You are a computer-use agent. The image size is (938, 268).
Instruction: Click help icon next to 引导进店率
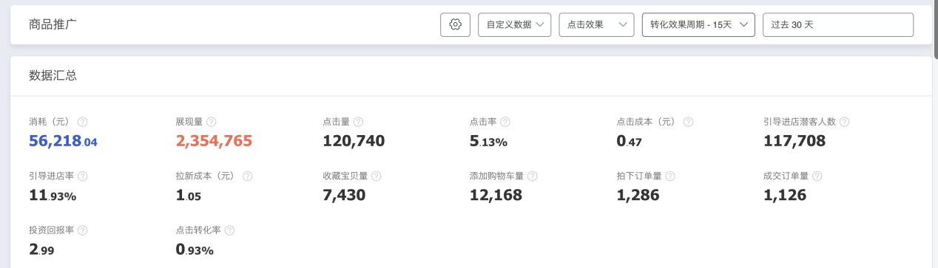83,176
